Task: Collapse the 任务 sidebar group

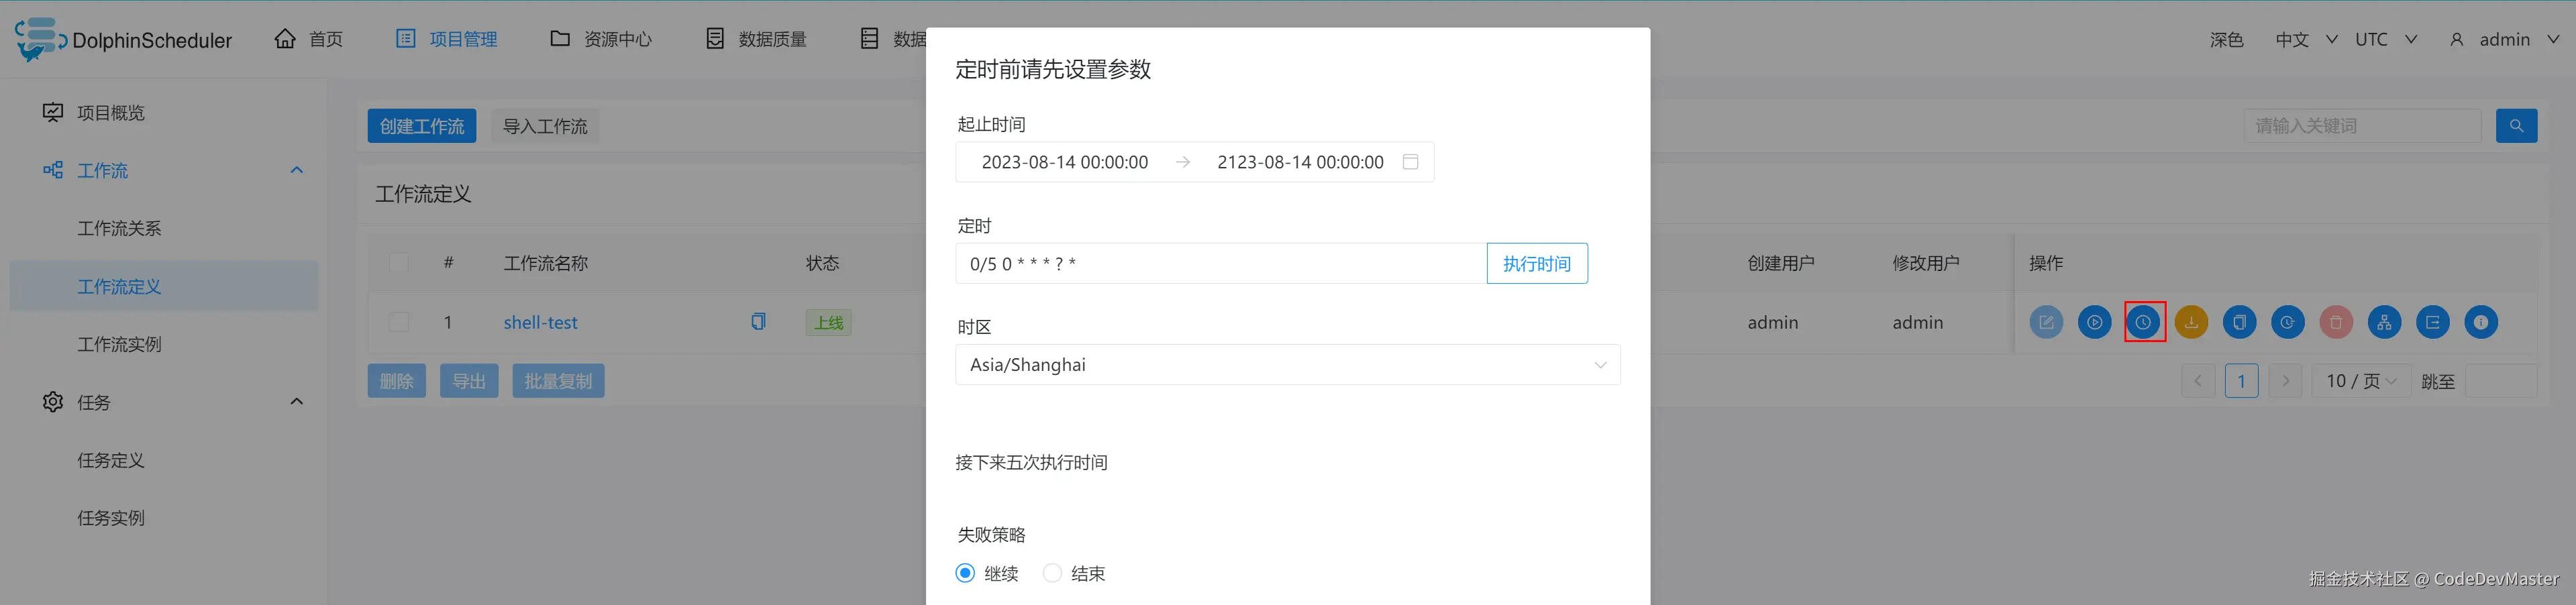Action: pos(296,402)
